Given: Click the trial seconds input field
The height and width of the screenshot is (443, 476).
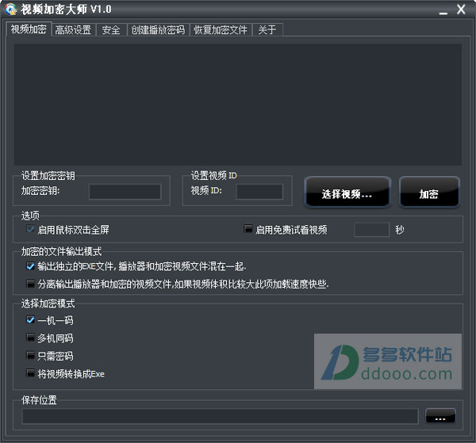Looking at the screenshot, I should 371,230.
